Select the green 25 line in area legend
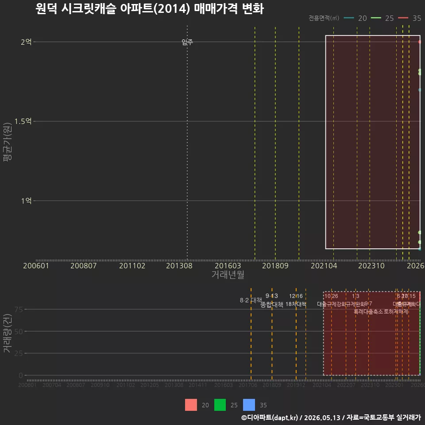Screen dimensions: 425x425 coord(376,18)
